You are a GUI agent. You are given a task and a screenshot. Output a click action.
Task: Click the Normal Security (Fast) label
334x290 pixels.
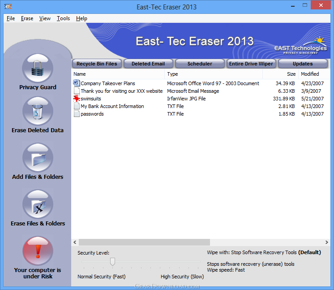tap(101, 277)
